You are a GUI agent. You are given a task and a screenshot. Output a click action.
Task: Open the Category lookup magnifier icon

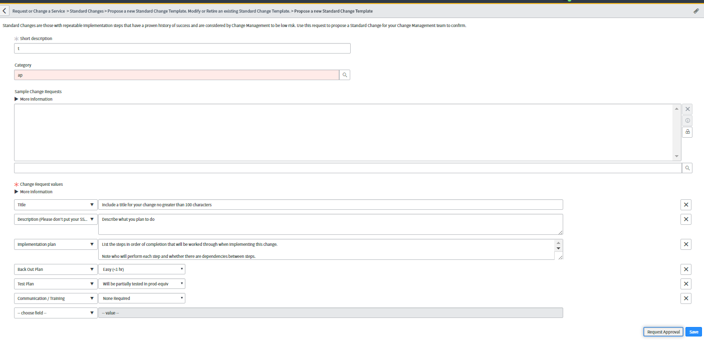(344, 75)
